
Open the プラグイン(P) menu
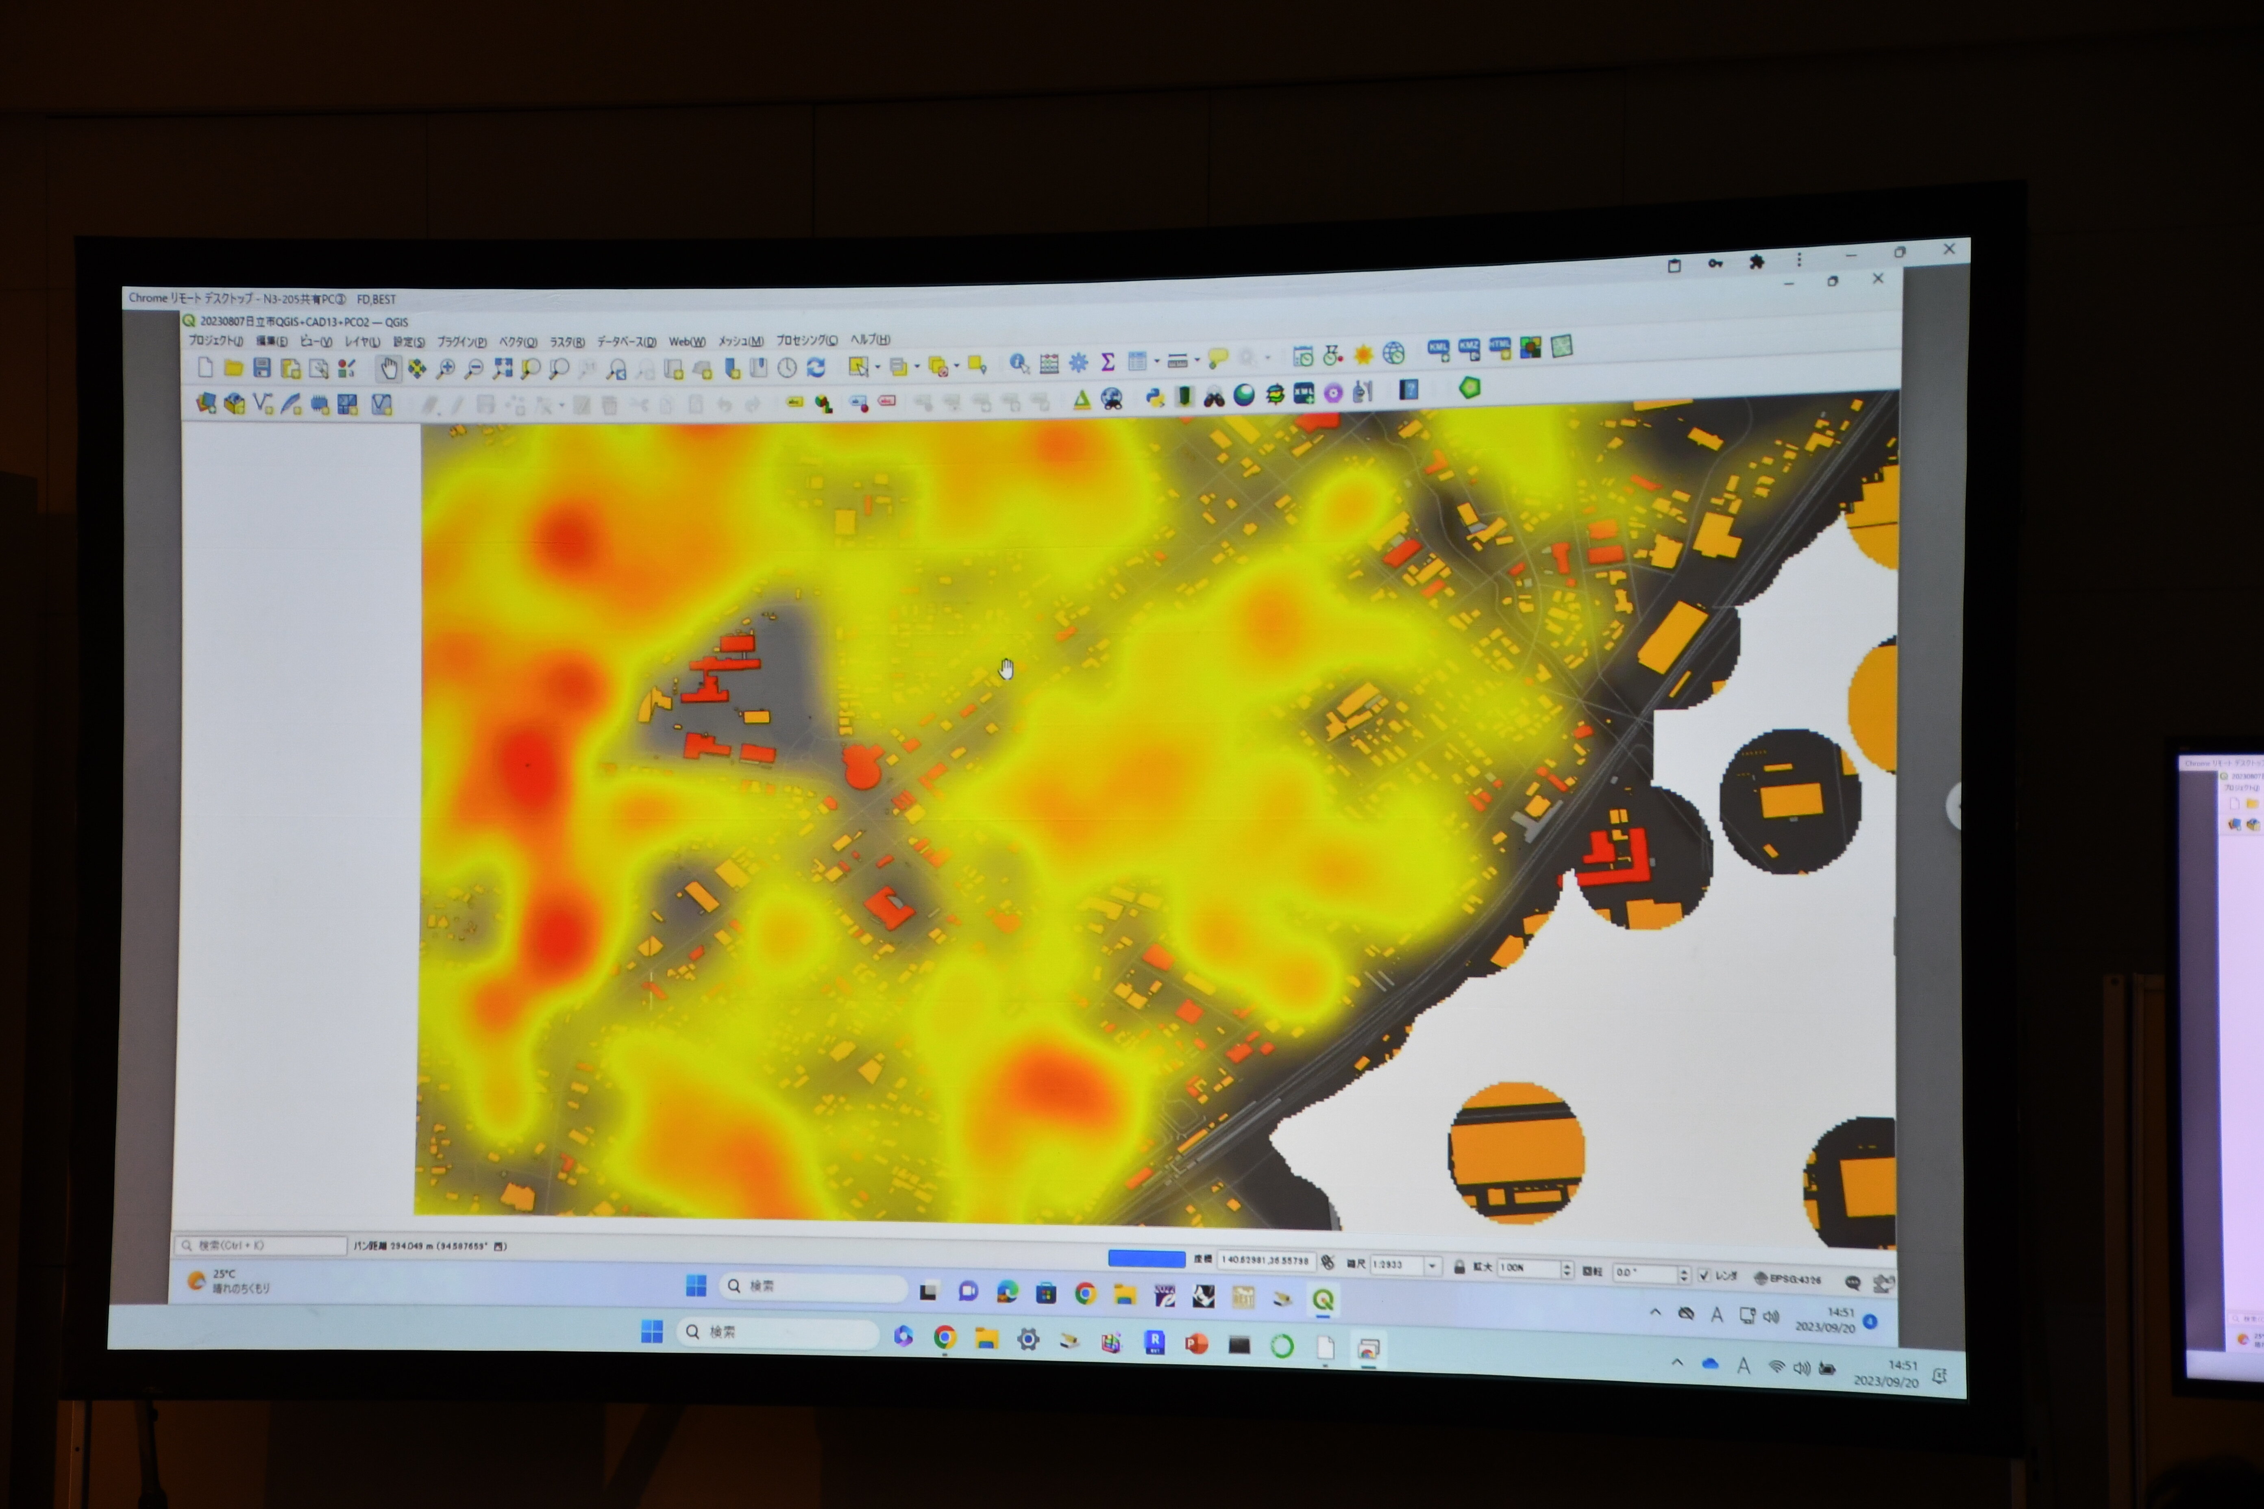(x=462, y=341)
